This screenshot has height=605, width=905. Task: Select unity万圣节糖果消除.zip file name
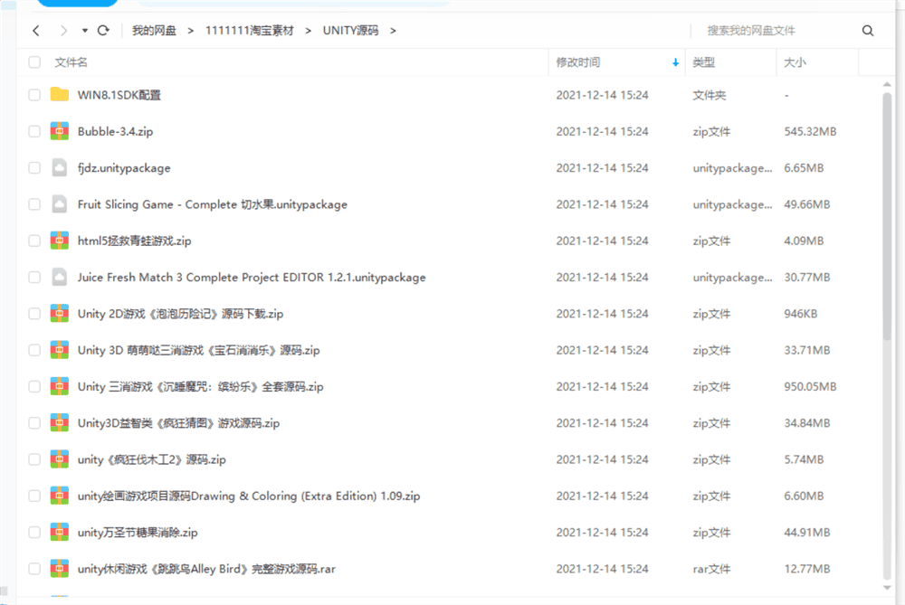point(138,533)
